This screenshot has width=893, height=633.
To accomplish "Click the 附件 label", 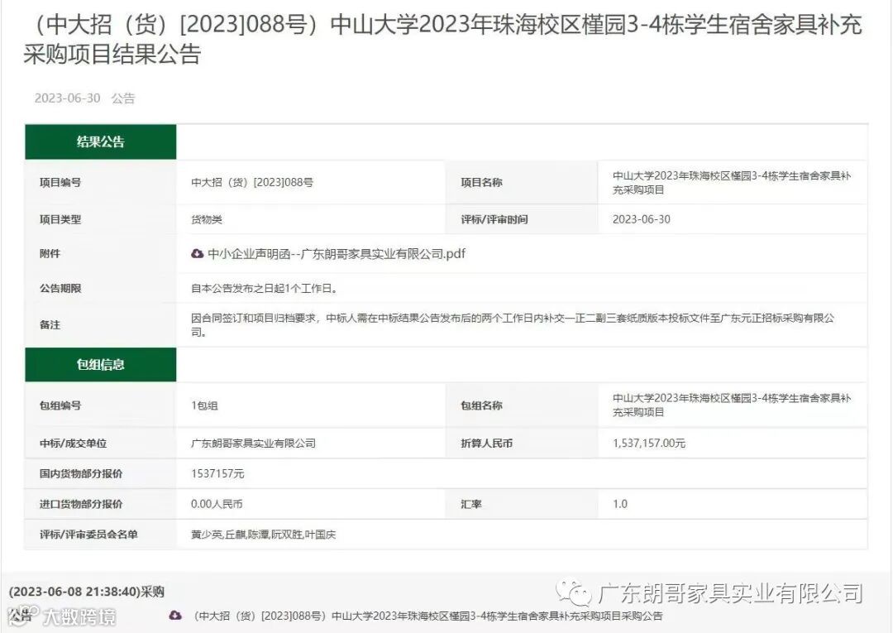I will (x=50, y=253).
